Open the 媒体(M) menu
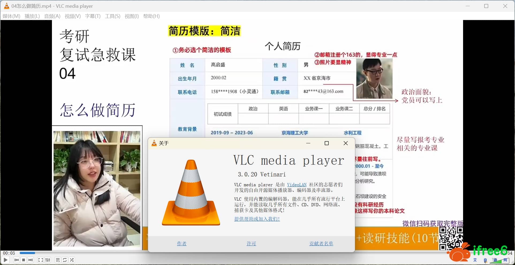Screen dimensions: 515x265 pos(11,16)
